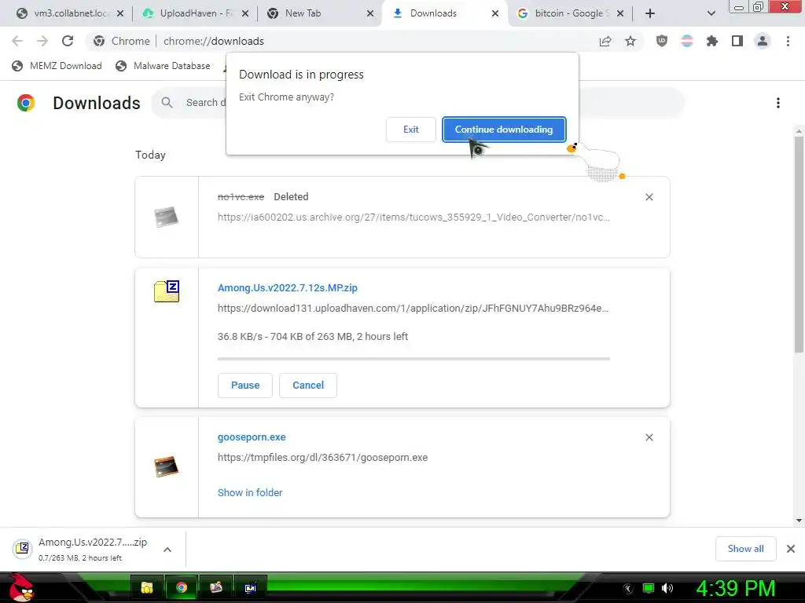The height and width of the screenshot is (603, 805).
Task: Pause the Among.Us zip download
Action: click(245, 385)
